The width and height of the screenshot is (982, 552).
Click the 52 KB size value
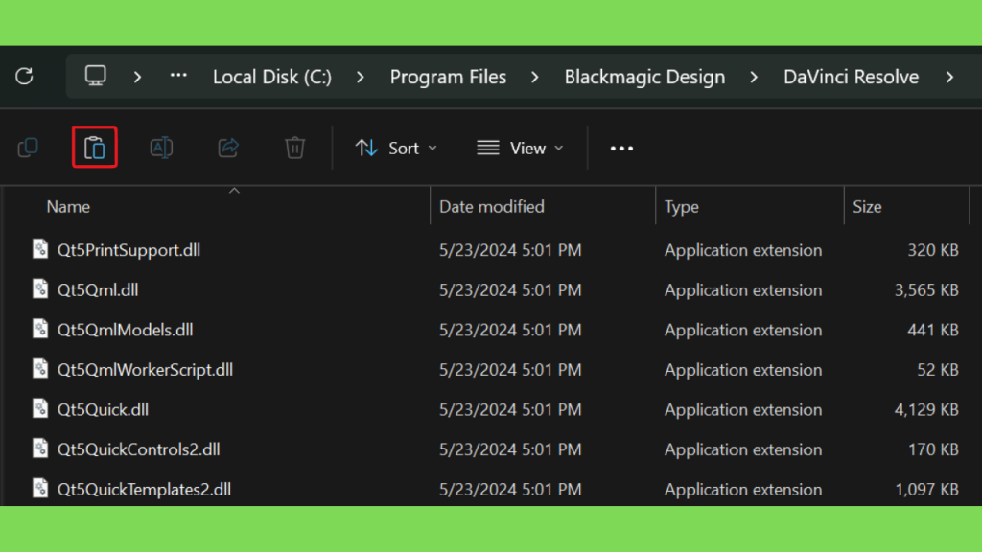point(938,370)
